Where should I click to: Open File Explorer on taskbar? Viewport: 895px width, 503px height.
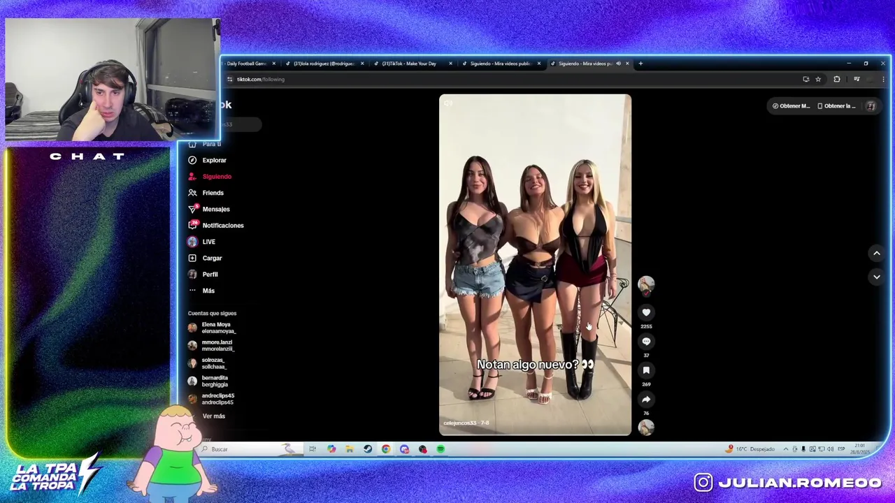tap(350, 449)
